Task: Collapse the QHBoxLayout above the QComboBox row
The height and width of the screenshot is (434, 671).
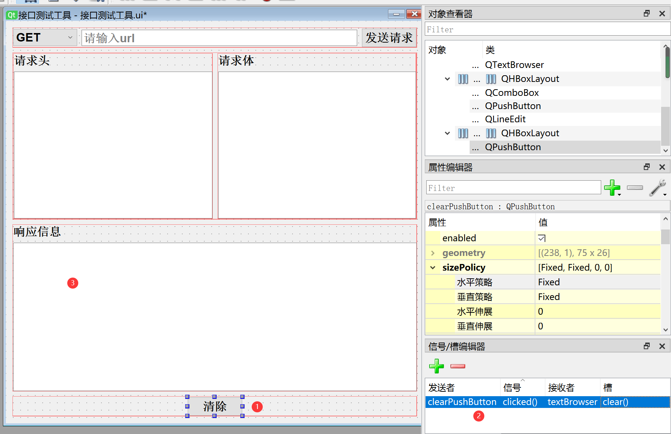Action: pyautogui.click(x=447, y=79)
